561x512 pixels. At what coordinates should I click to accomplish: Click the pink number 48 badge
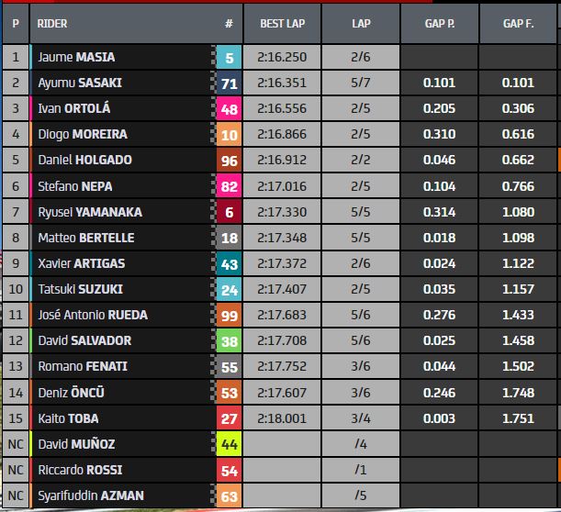point(230,108)
